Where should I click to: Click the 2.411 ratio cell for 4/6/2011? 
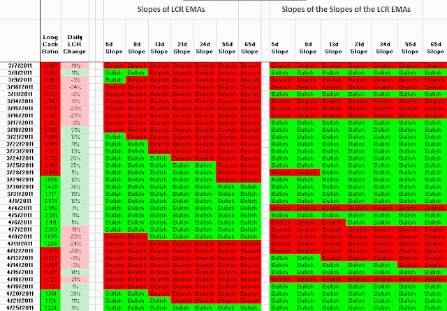[x=50, y=222]
